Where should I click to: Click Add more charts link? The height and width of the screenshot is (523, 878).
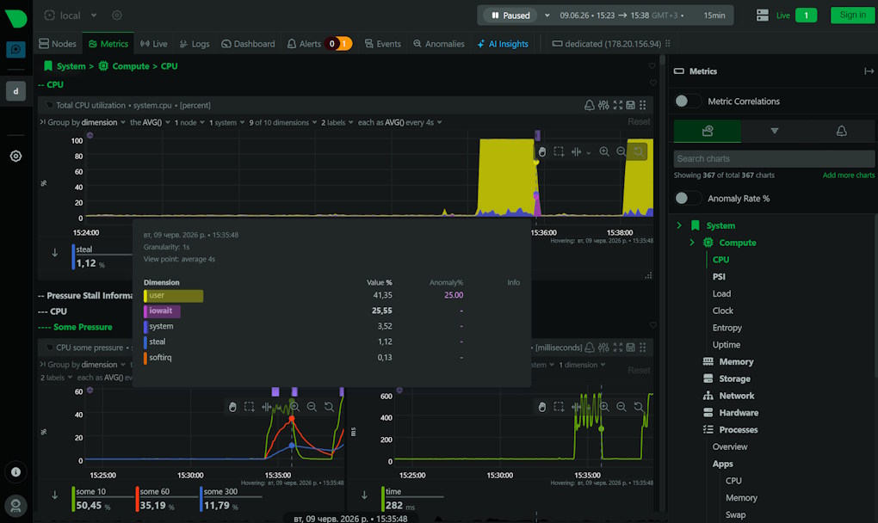click(849, 175)
